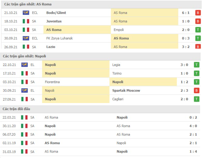This screenshot has height=158, width=210.
Task: Click red B badge for Lazio match
Action: tap(198, 46)
